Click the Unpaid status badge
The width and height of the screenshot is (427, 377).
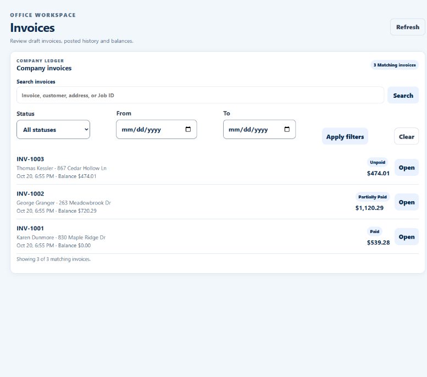378,162
